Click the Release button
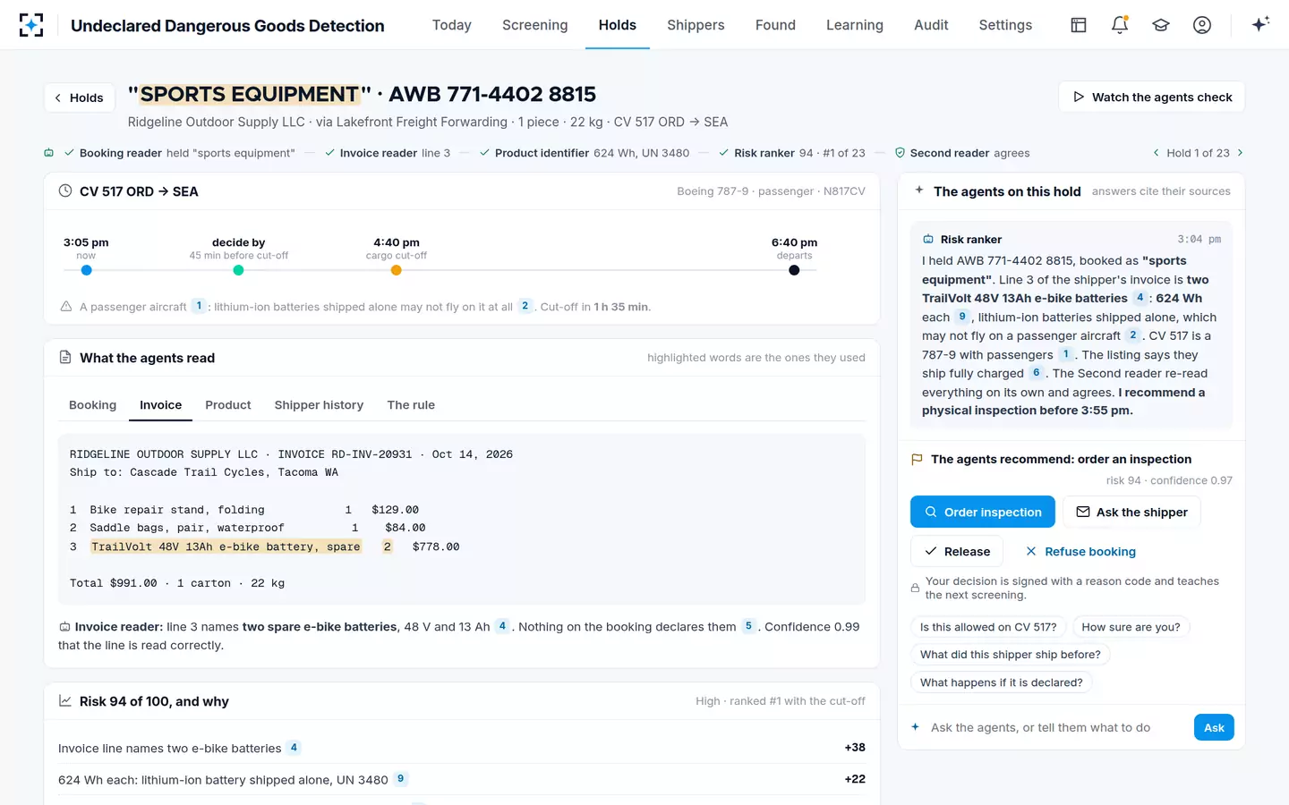This screenshot has width=1289, height=805. point(957,551)
